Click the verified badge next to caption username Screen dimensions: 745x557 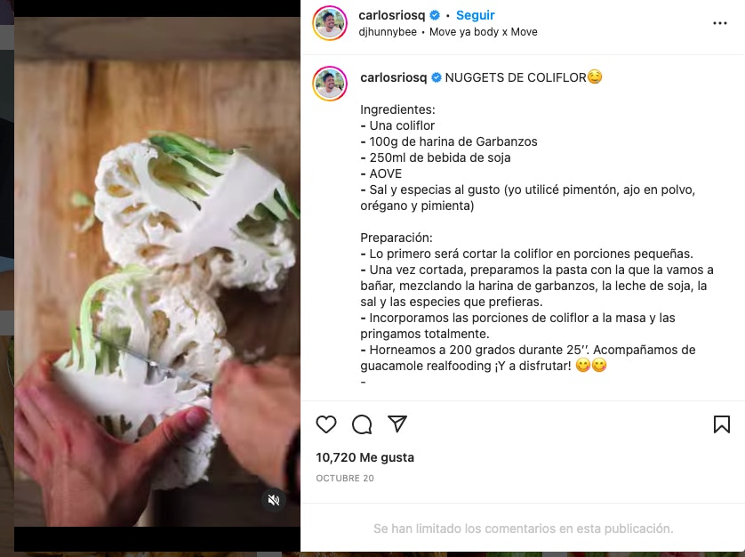click(437, 77)
